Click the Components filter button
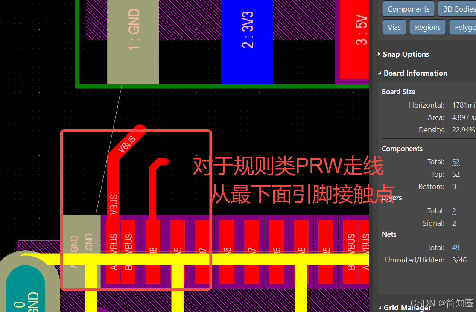Image resolution: width=476 pixels, height=312 pixels. pyautogui.click(x=408, y=9)
